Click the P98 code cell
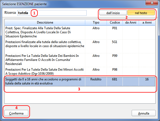This screenshot has height=121, width=160. (115, 70)
